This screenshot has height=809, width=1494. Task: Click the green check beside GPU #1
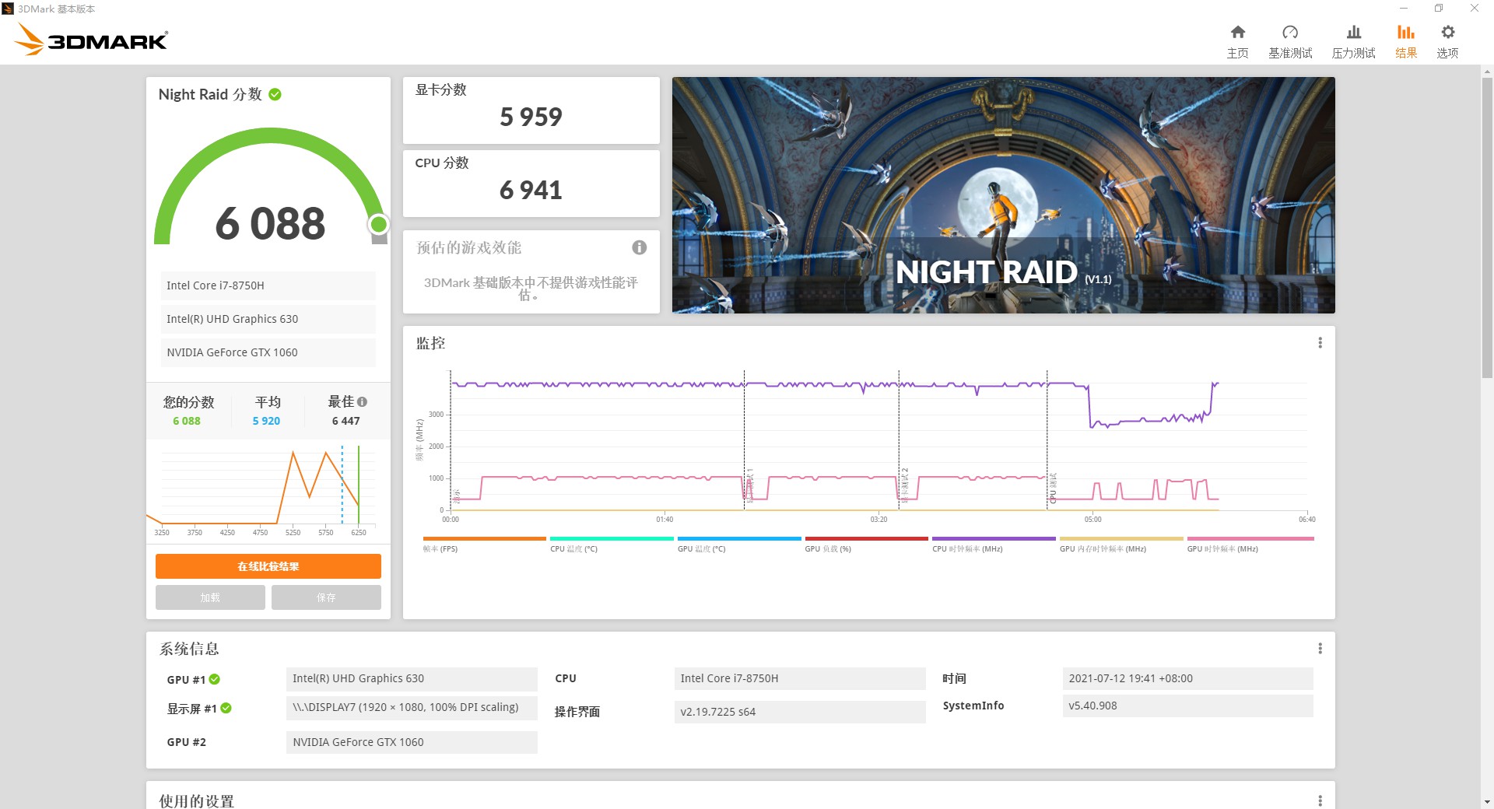click(215, 679)
